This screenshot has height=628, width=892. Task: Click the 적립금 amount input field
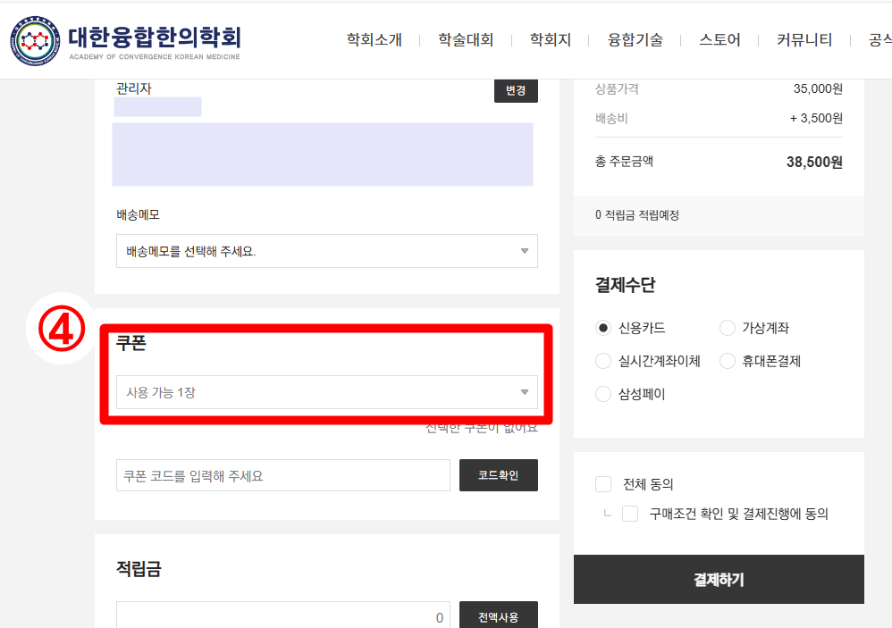[x=283, y=616]
